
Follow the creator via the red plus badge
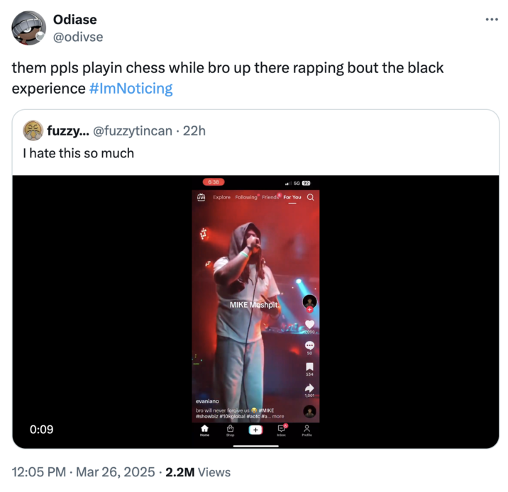309,309
